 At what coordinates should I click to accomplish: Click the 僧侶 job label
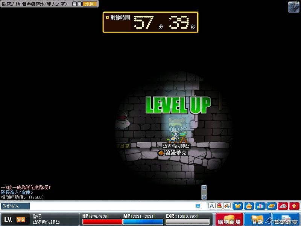coord(37,216)
